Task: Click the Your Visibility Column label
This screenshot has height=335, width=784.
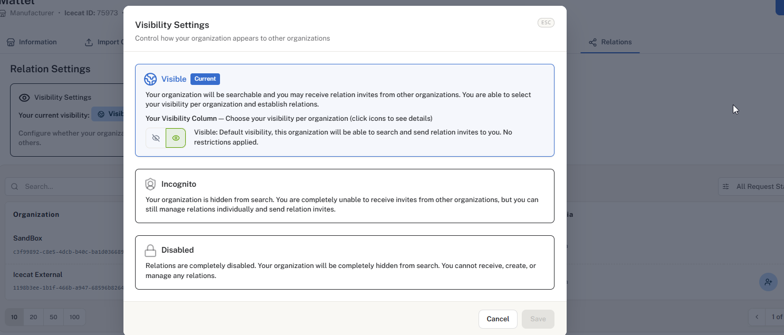Action: [181, 118]
